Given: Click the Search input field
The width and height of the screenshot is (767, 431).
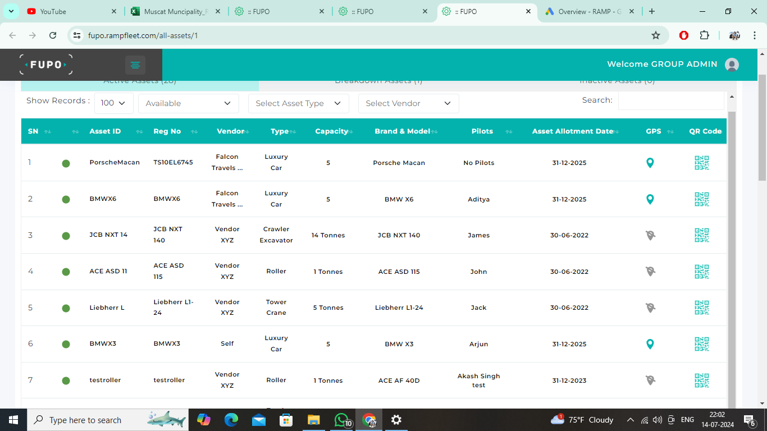Looking at the screenshot, I should pyautogui.click(x=670, y=100).
